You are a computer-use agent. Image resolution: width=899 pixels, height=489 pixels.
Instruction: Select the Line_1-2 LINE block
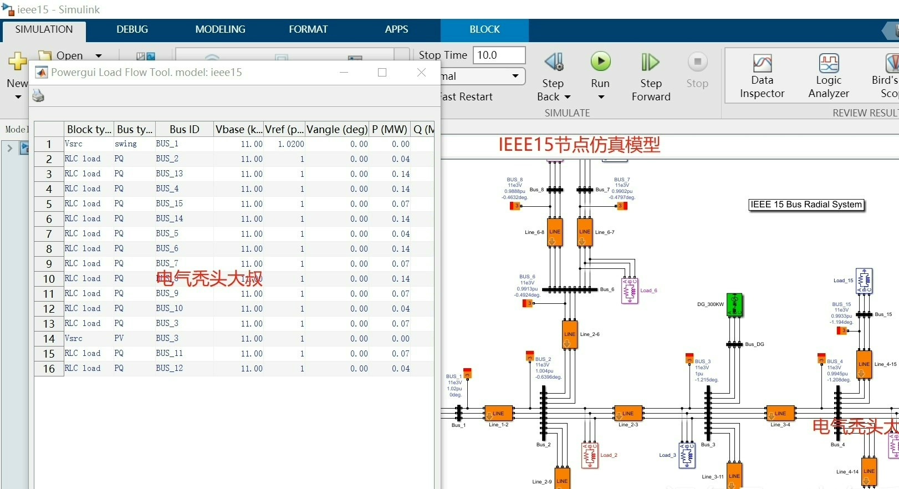[499, 414]
